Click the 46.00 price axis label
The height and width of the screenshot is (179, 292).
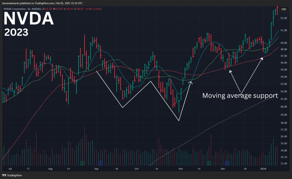pos(284,63)
